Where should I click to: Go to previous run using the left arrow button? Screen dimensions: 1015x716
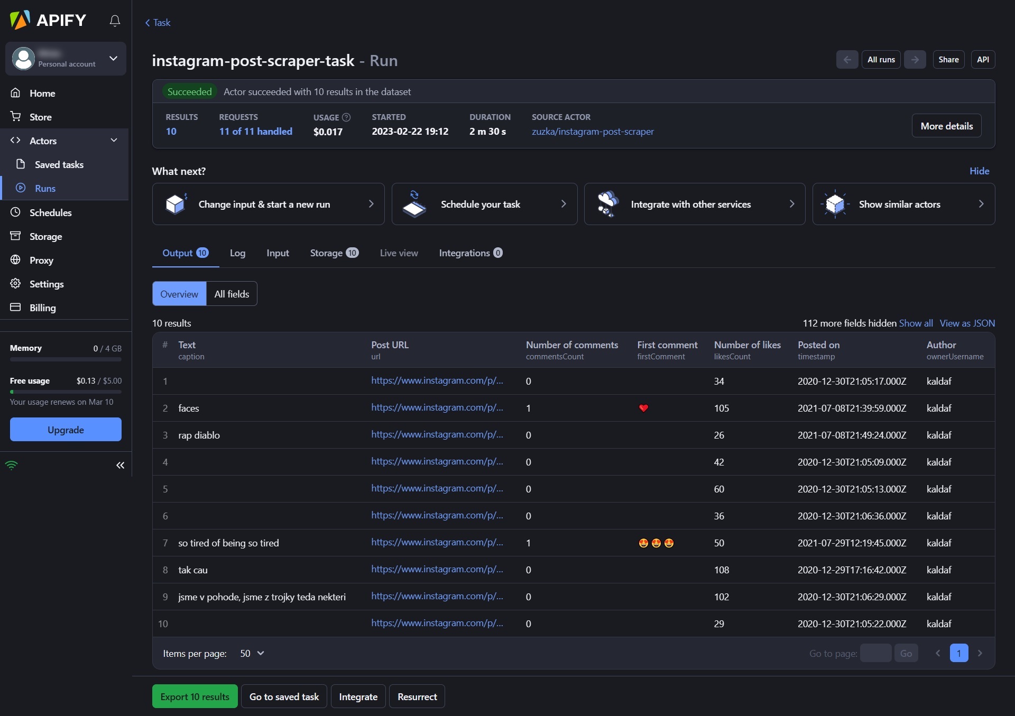[847, 60]
